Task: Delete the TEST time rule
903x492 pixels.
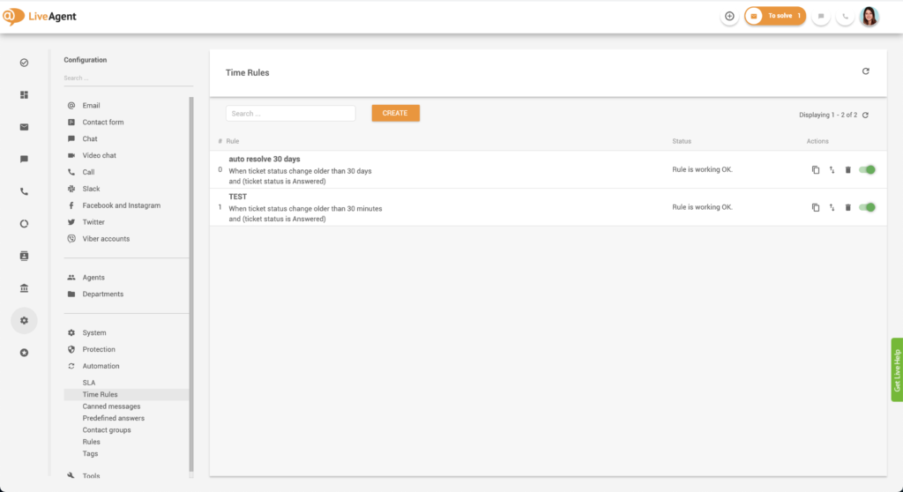Action: pos(847,208)
